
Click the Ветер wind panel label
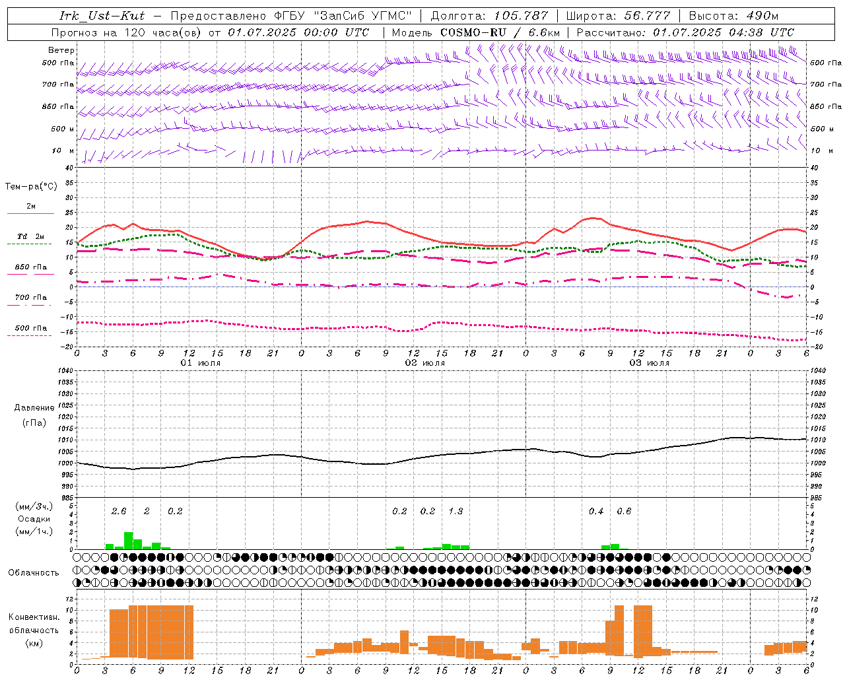coord(61,50)
